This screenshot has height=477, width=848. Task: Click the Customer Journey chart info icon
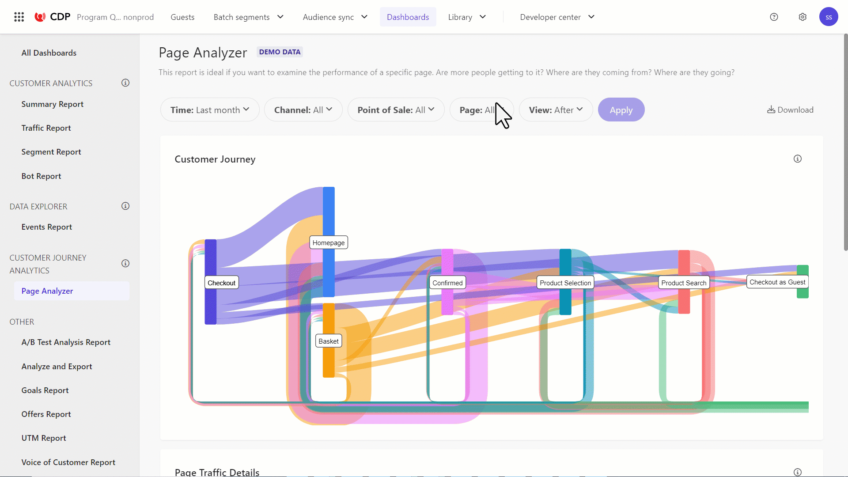coord(797,159)
